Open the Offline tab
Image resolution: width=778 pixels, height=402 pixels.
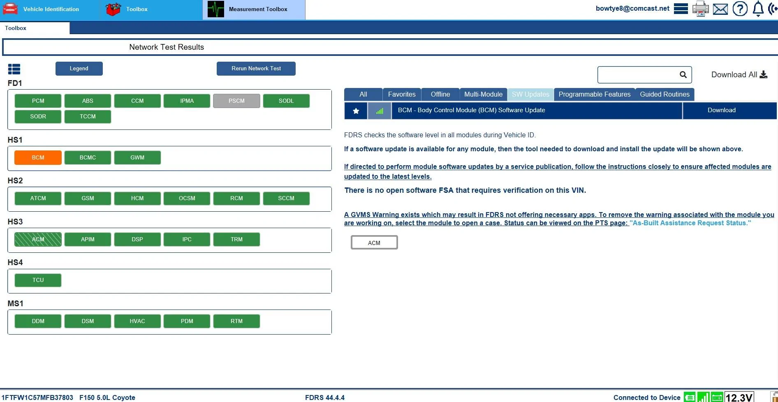[440, 94]
